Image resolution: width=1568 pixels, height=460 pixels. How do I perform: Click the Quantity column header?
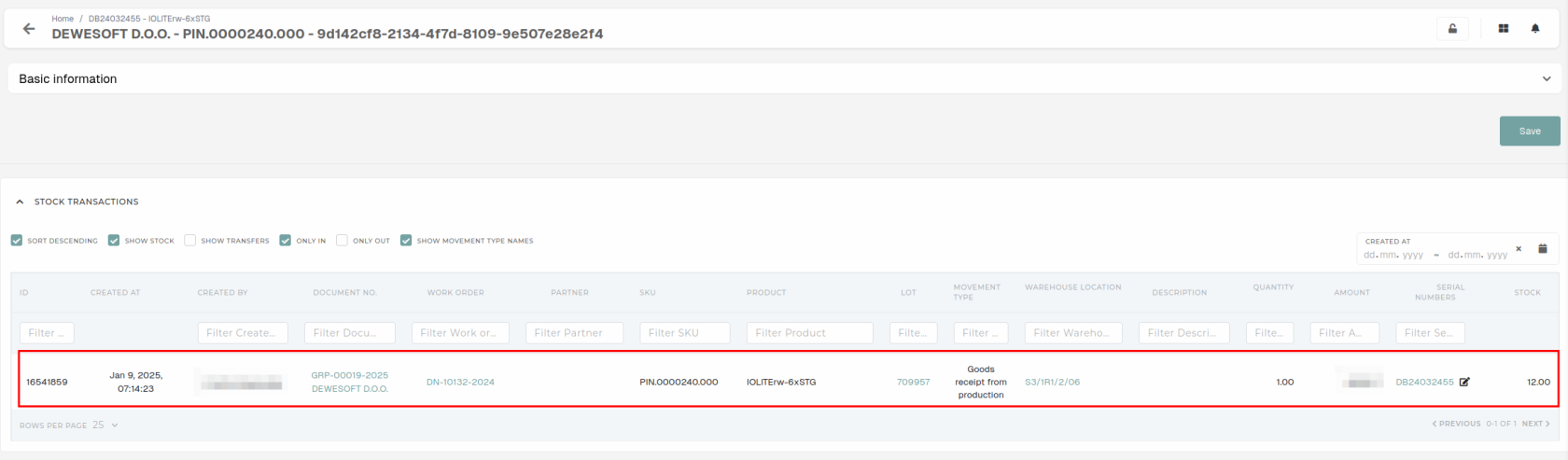(1273, 287)
